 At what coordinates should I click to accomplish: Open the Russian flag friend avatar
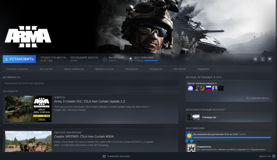(209, 88)
